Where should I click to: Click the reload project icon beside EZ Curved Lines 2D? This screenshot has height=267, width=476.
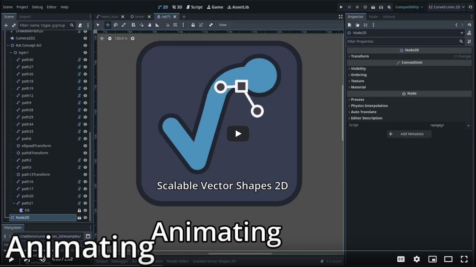(470, 7)
